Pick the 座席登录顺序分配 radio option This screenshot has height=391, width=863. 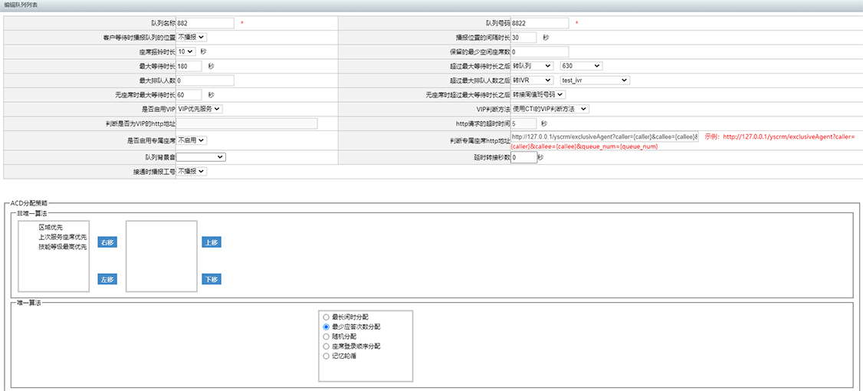point(326,347)
